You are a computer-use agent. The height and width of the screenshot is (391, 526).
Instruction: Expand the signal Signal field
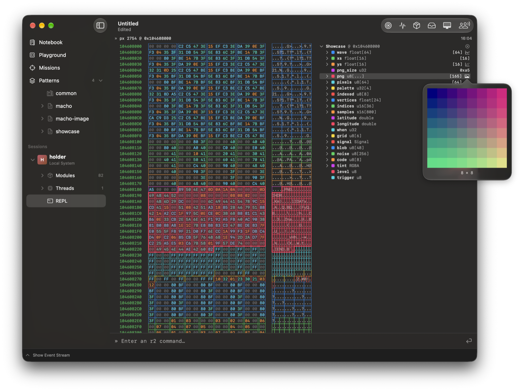tap(327, 142)
